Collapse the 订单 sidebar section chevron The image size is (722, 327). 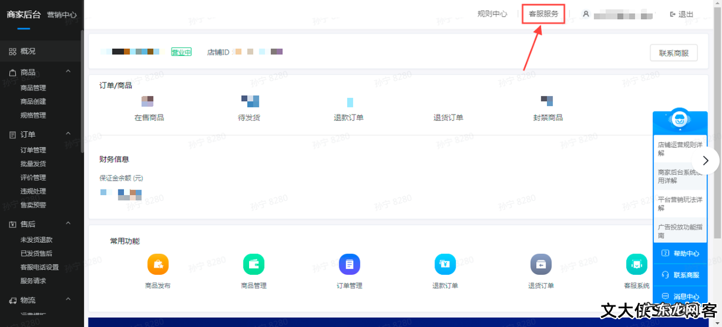pyautogui.click(x=68, y=133)
